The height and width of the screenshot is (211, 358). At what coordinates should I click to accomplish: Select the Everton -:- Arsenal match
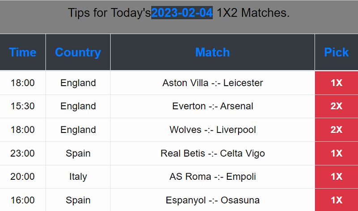(213, 106)
